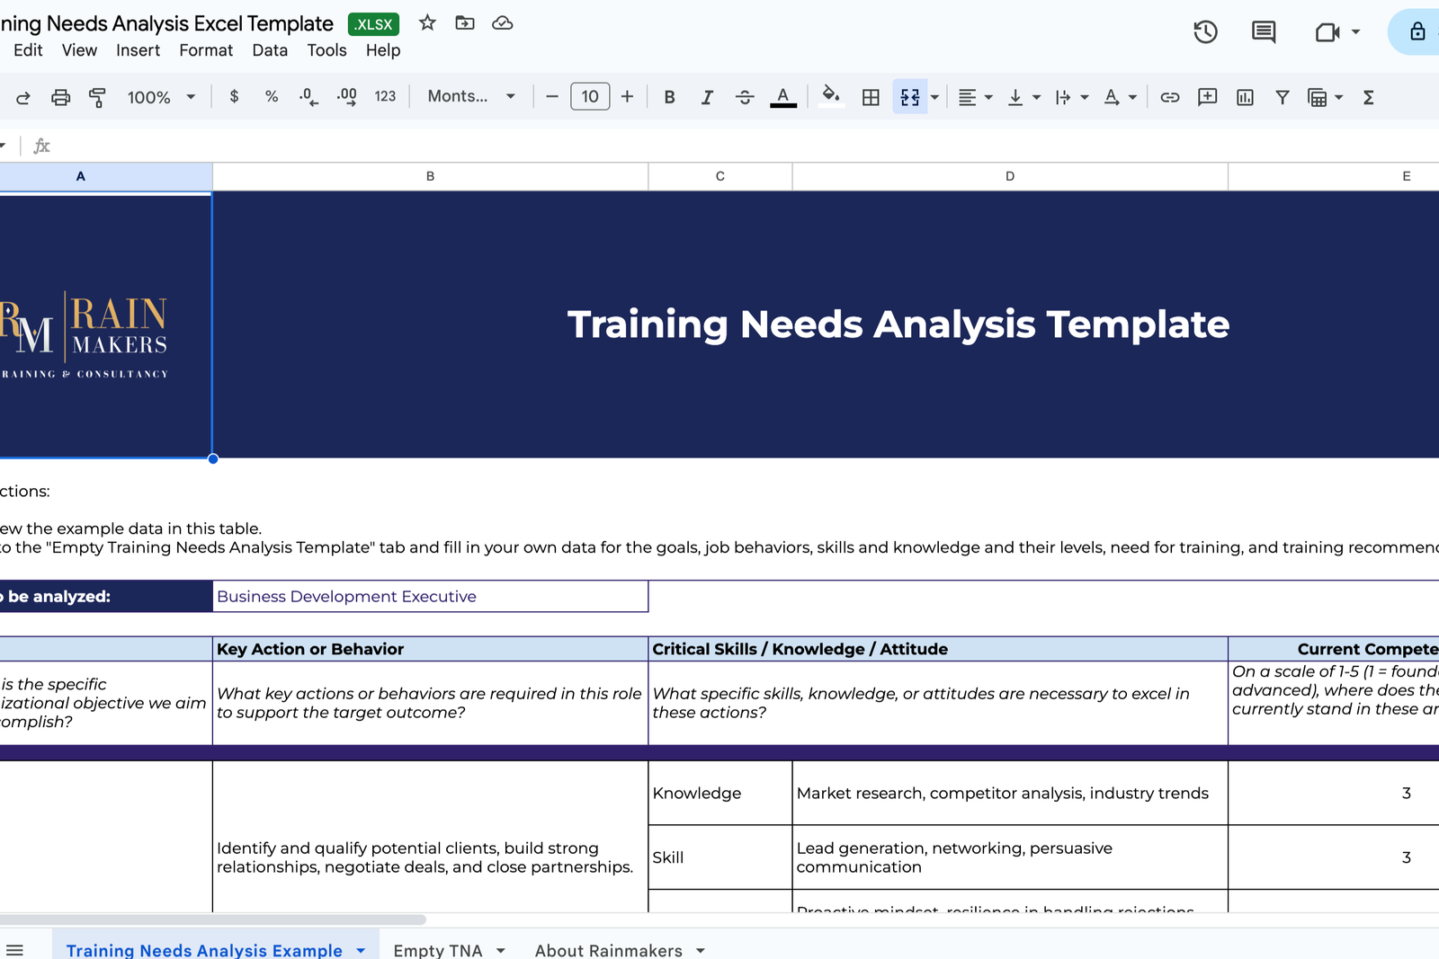Check cloud document status icon
Image resolution: width=1439 pixels, height=959 pixels.
(x=503, y=23)
